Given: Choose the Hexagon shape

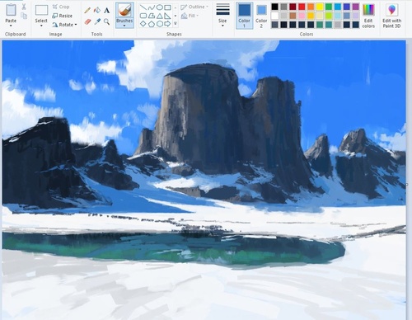Looking at the screenshot, I should click(x=160, y=24).
